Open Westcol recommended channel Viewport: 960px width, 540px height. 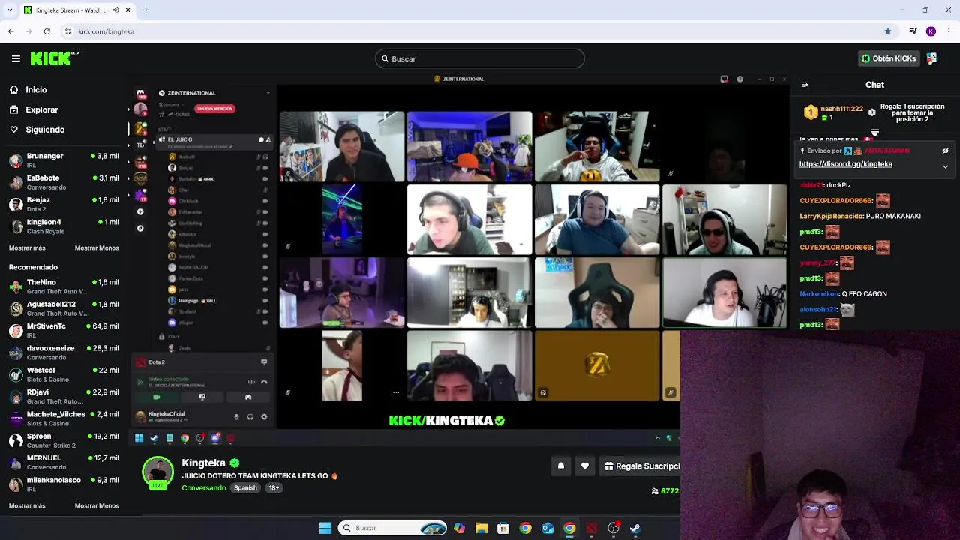[x=64, y=374]
